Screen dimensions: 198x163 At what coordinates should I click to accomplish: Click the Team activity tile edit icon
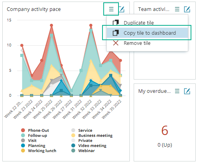[x=187, y=9]
